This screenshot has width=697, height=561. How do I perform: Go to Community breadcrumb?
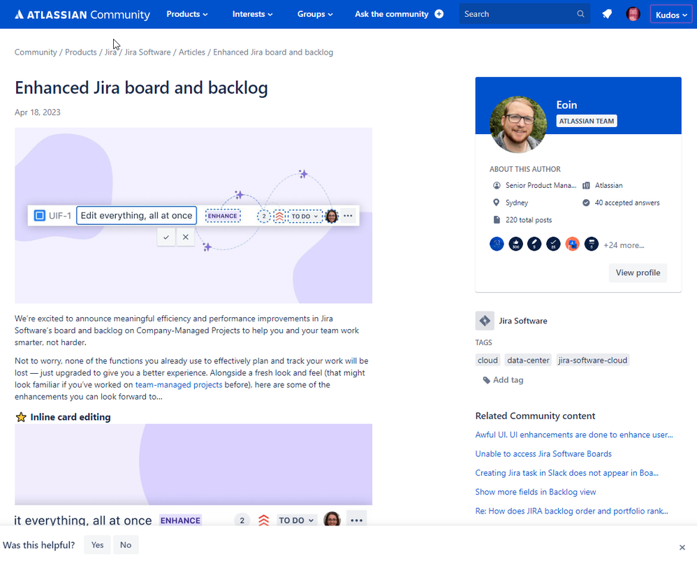click(x=36, y=52)
